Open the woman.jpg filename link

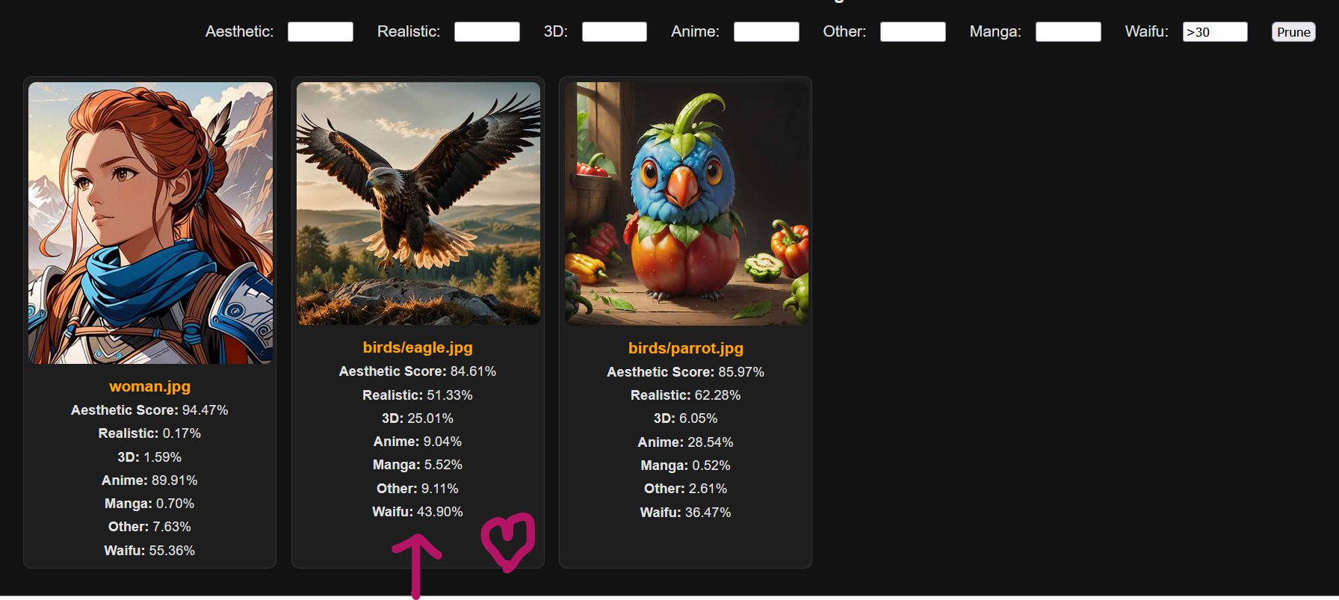(x=149, y=386)
